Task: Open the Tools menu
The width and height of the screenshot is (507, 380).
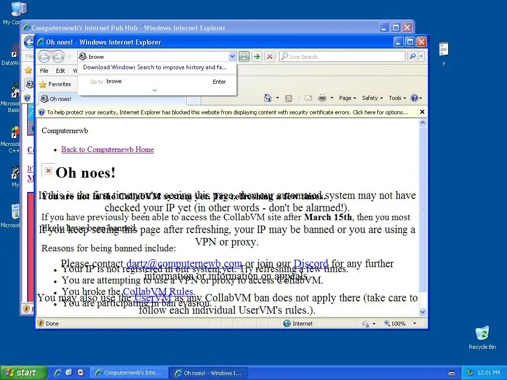Action: point(397,98)
